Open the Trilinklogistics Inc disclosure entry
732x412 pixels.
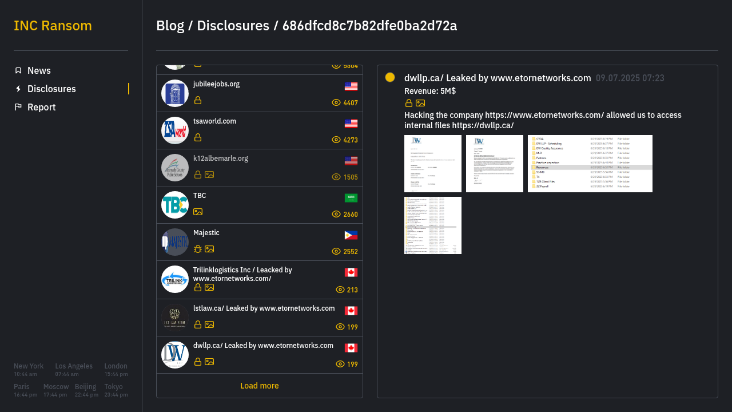pos(260,280)
